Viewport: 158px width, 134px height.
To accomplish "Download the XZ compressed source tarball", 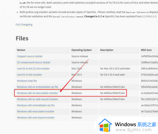I will [33, 62].
